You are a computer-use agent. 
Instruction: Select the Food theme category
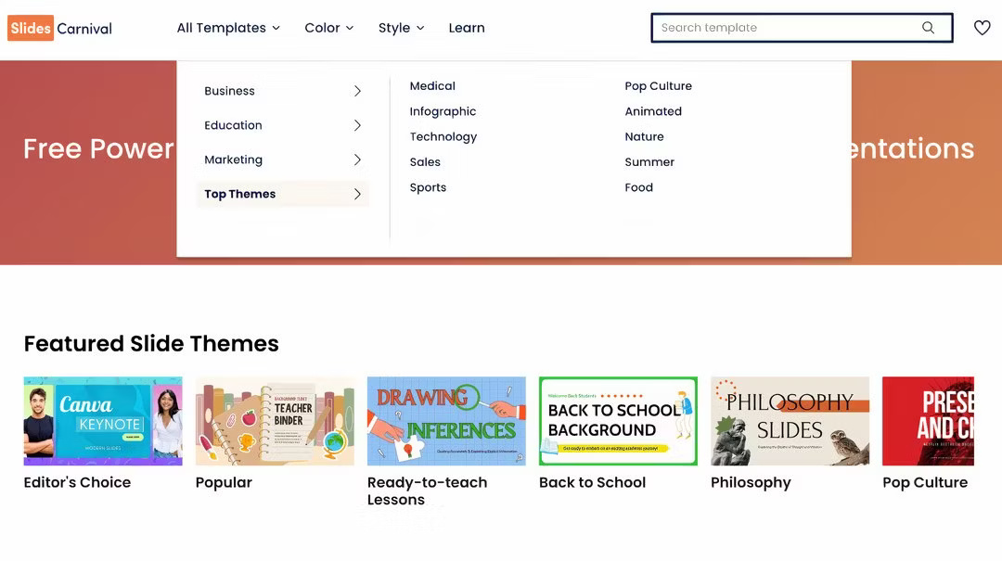(638, 186)
